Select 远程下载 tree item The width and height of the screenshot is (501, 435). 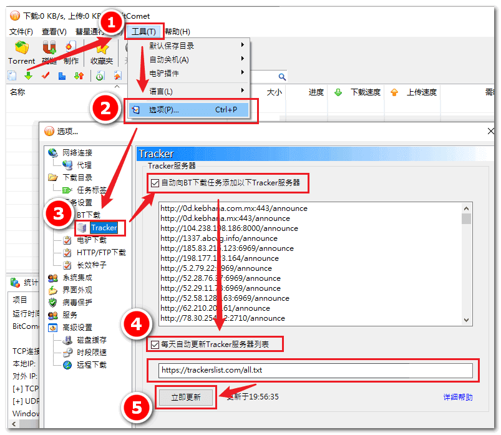coord(92,364)
